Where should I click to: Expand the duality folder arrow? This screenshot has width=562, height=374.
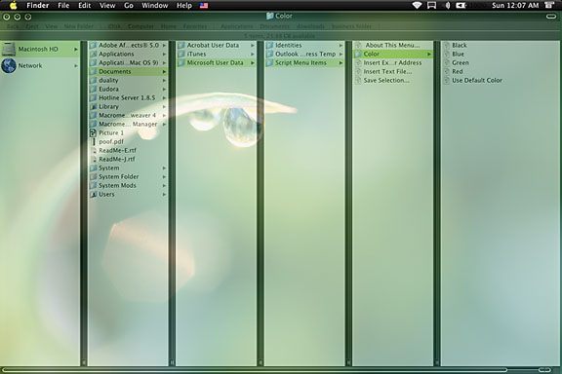coord(164,81)
